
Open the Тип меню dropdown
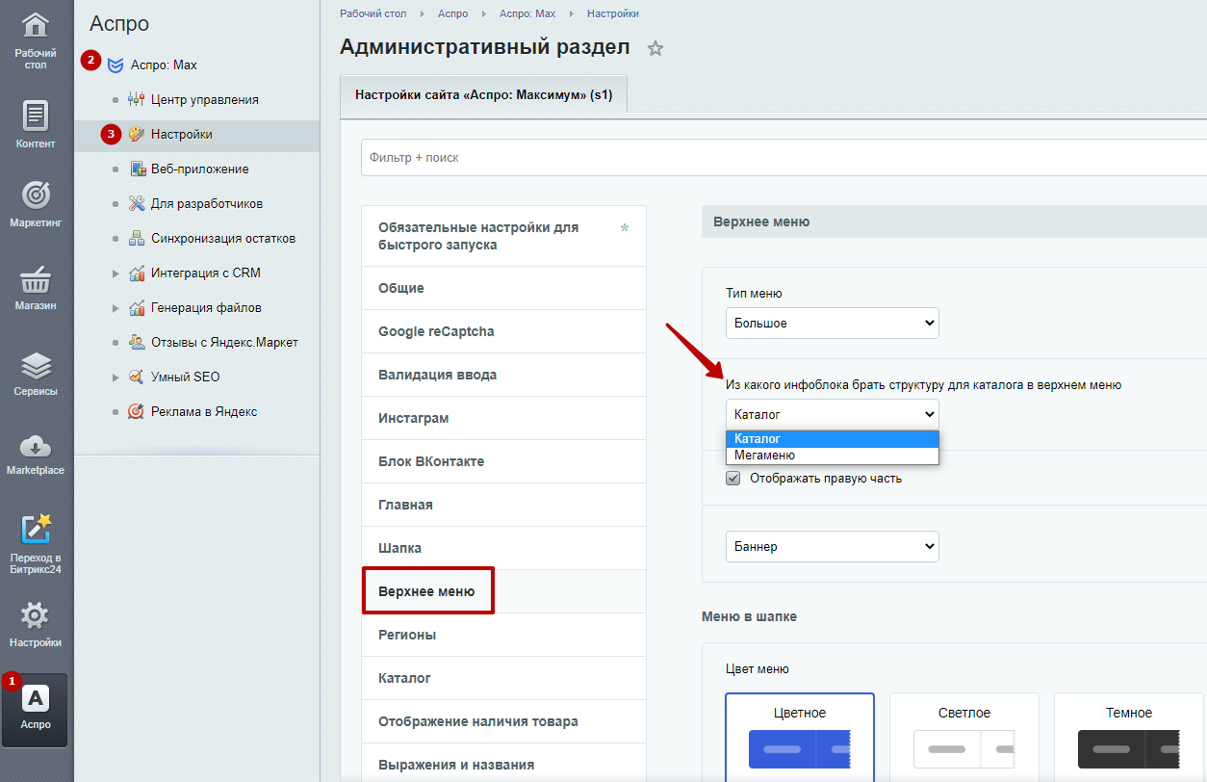point(832,323)
